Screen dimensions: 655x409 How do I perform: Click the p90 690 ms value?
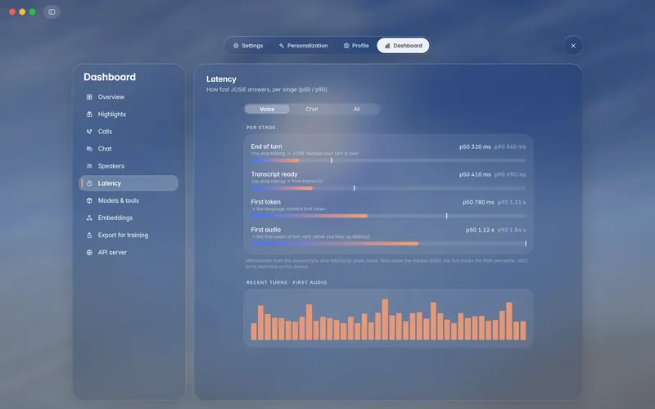(510, 174)
